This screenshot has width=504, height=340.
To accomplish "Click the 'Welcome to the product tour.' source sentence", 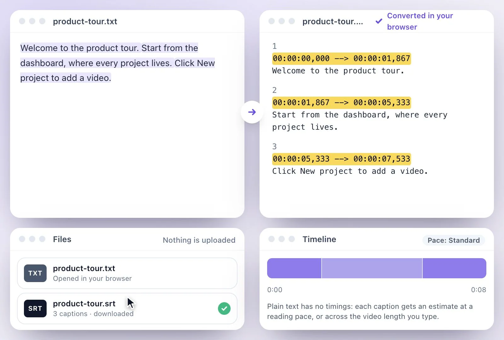I will click(80, 48).
